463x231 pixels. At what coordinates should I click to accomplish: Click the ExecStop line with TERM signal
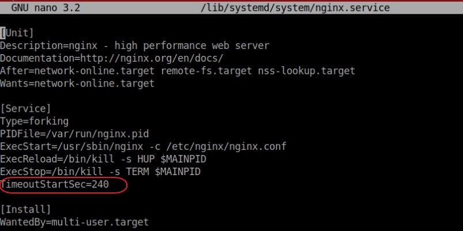coord(100,172)
